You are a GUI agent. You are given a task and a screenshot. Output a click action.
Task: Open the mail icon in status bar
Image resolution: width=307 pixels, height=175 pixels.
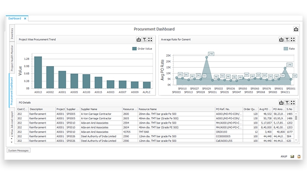(292, 157)
